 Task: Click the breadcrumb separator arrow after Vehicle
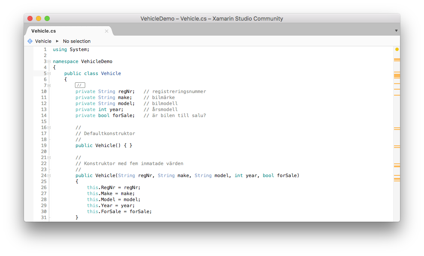pos(57,41)
